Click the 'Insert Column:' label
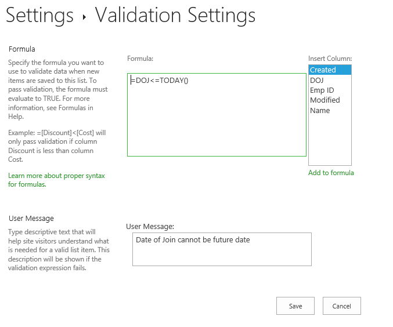 [x=330, y=59]
